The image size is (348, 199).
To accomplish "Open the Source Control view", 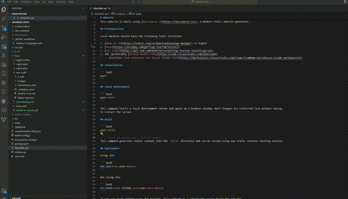I will coord(3,28).
